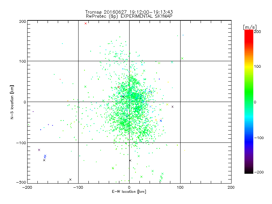This screenshot has height=204, width=272.
Task: Click the red X marker near center
Action: pyautogui.click(x=118, y=87)
